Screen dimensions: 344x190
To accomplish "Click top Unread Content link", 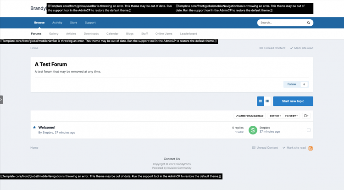I will click(272, 48).
